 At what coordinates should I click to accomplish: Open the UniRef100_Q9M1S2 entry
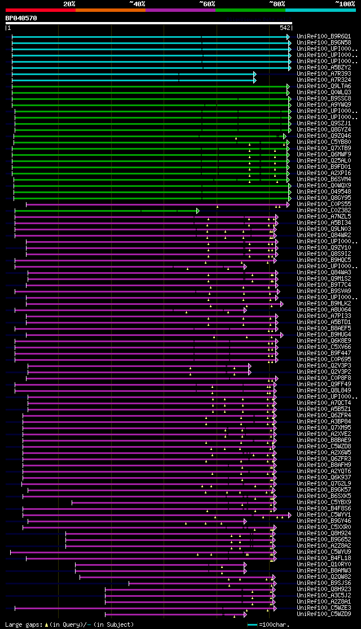pos(324,278)
